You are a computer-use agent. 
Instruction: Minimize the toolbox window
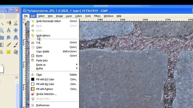tap(6, 10)
